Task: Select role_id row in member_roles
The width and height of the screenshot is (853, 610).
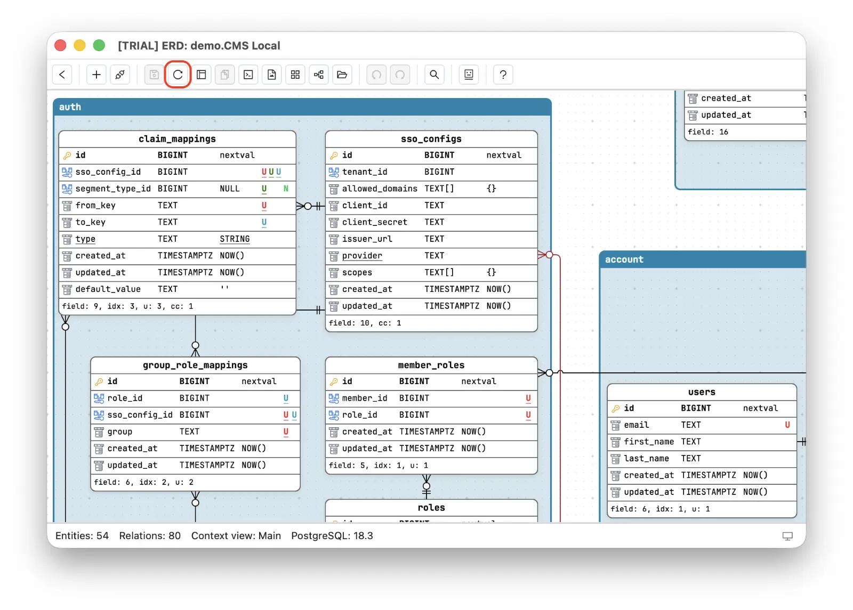Action: [x=431, y=415]
